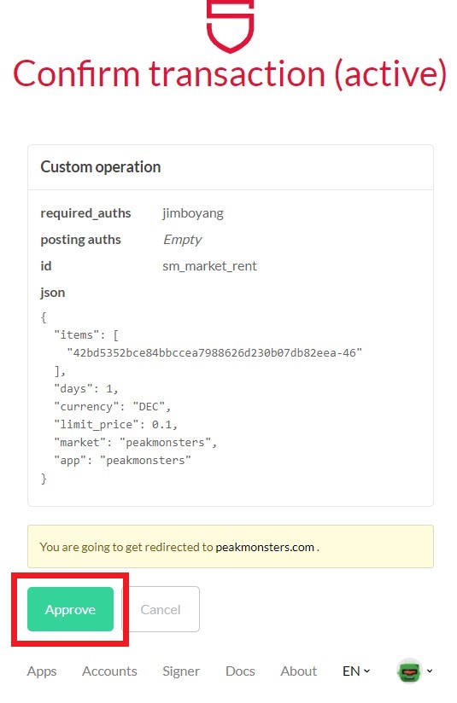This screenshot has height=703, width=457.
Task: Visit the About page
Action: coord(298,671)
